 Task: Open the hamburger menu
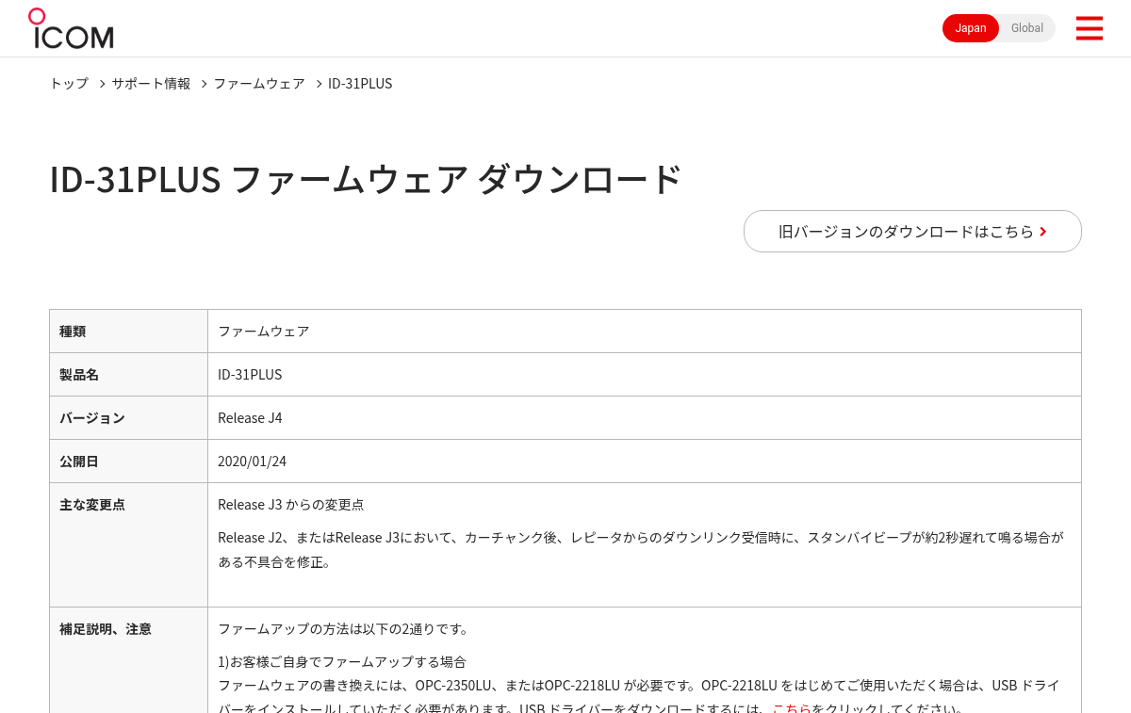pyautogui.click(x=1089, y=28)
